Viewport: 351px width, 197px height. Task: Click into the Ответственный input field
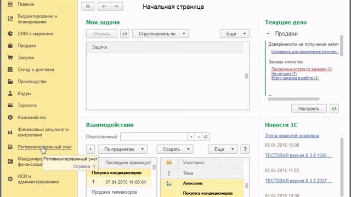pyautogui.click(x=154, y=137)
